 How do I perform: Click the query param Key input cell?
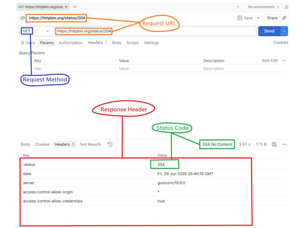(x=74, y=69)
